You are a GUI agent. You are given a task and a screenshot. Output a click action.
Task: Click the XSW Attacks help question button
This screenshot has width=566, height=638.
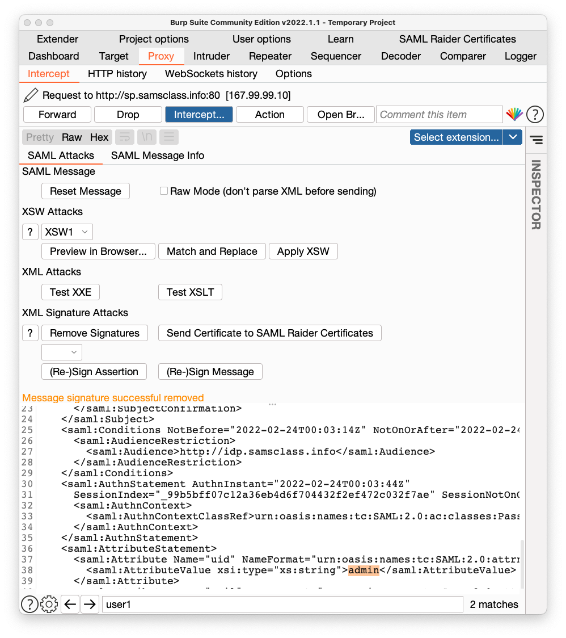(30, 232)
